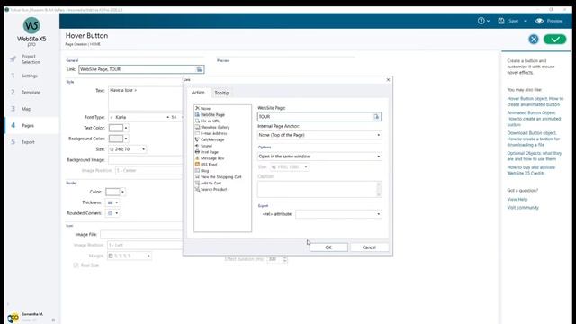
Task: Click the Border Color swatch
Action: pyautogui.click(x=112, y=192)
